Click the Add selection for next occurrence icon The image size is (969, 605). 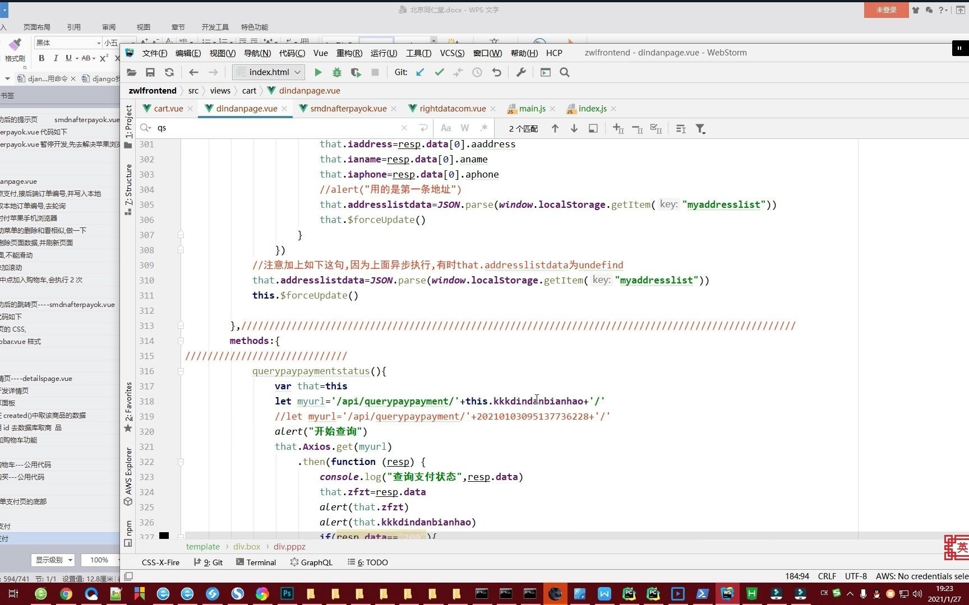[x=618, y=128]
